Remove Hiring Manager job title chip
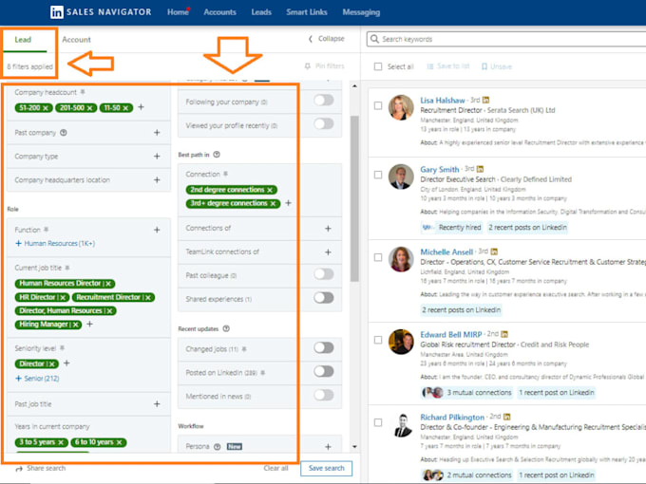The image size is (646, 484). click(x=75, y=325)
